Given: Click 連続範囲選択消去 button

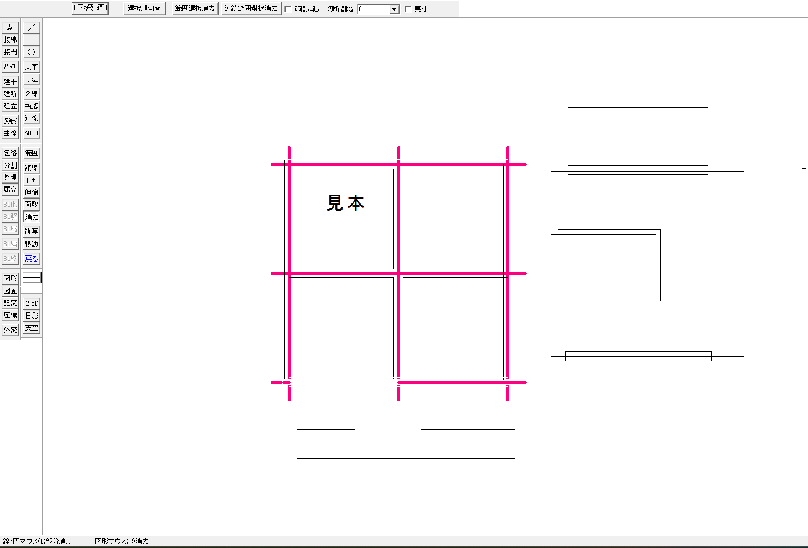Looking at the screenshot, I should pos(251,8).
